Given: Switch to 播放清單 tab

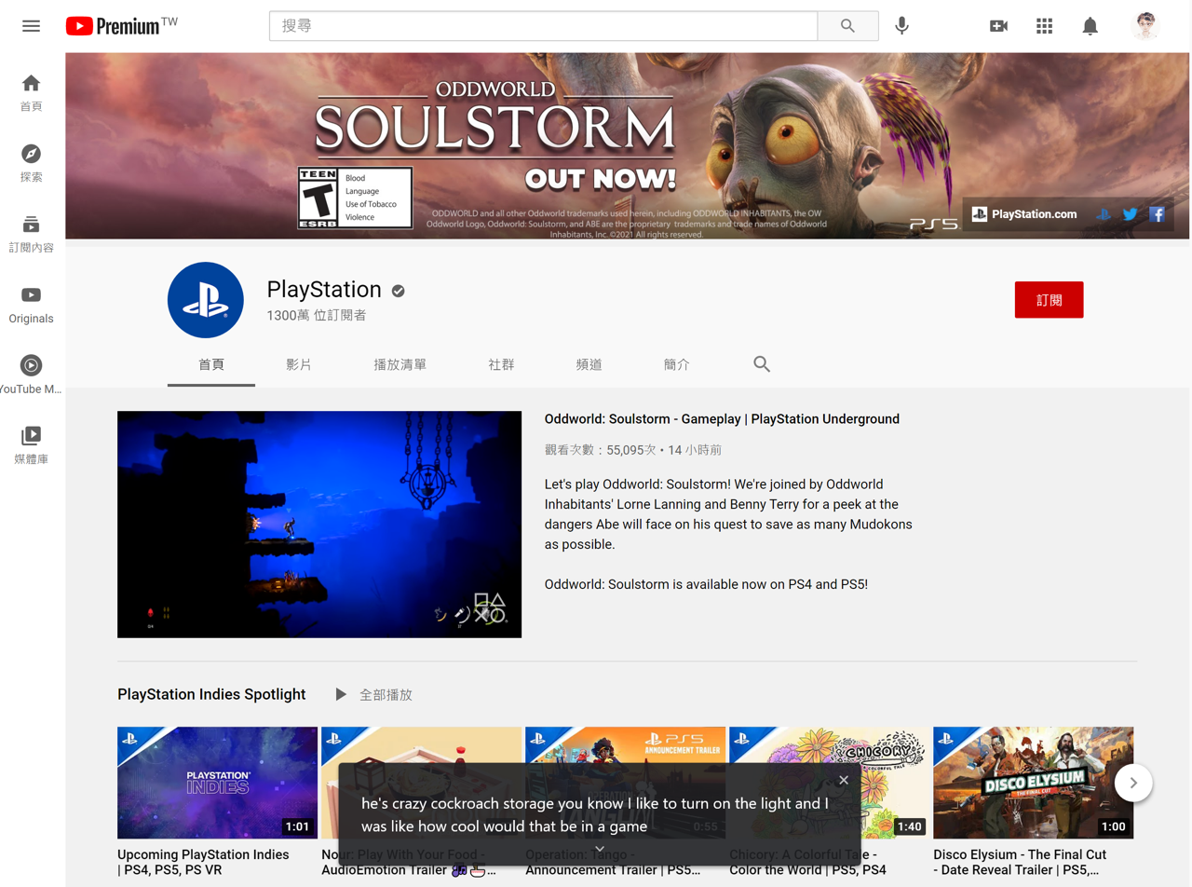Looking at the screenshot, I should 400,364.
